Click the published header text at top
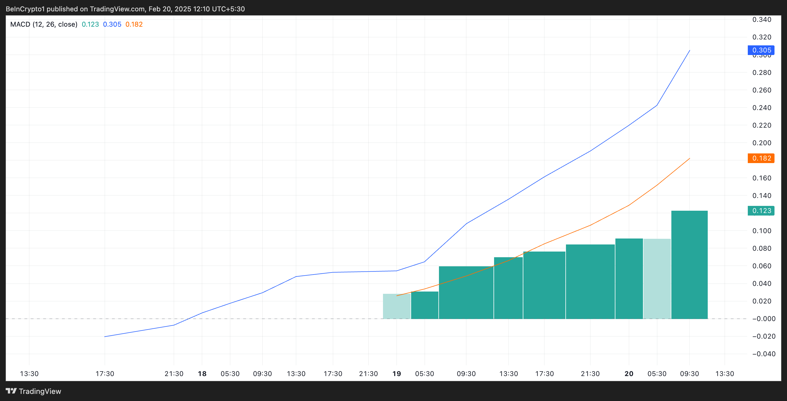This screenshot has width=787, height=401. 125,9
